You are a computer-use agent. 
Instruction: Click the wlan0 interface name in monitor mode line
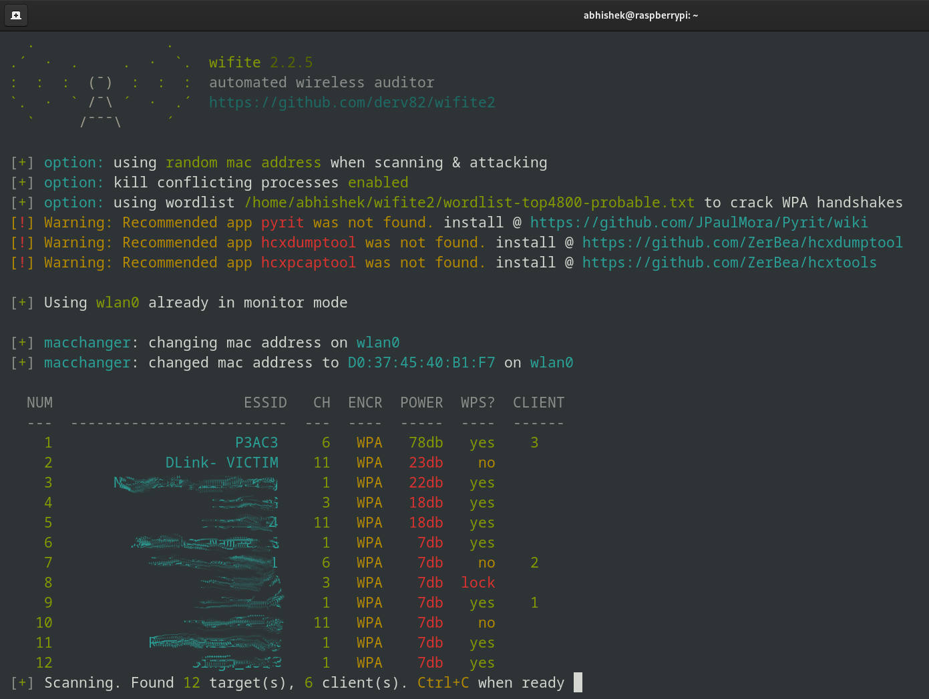118,302
